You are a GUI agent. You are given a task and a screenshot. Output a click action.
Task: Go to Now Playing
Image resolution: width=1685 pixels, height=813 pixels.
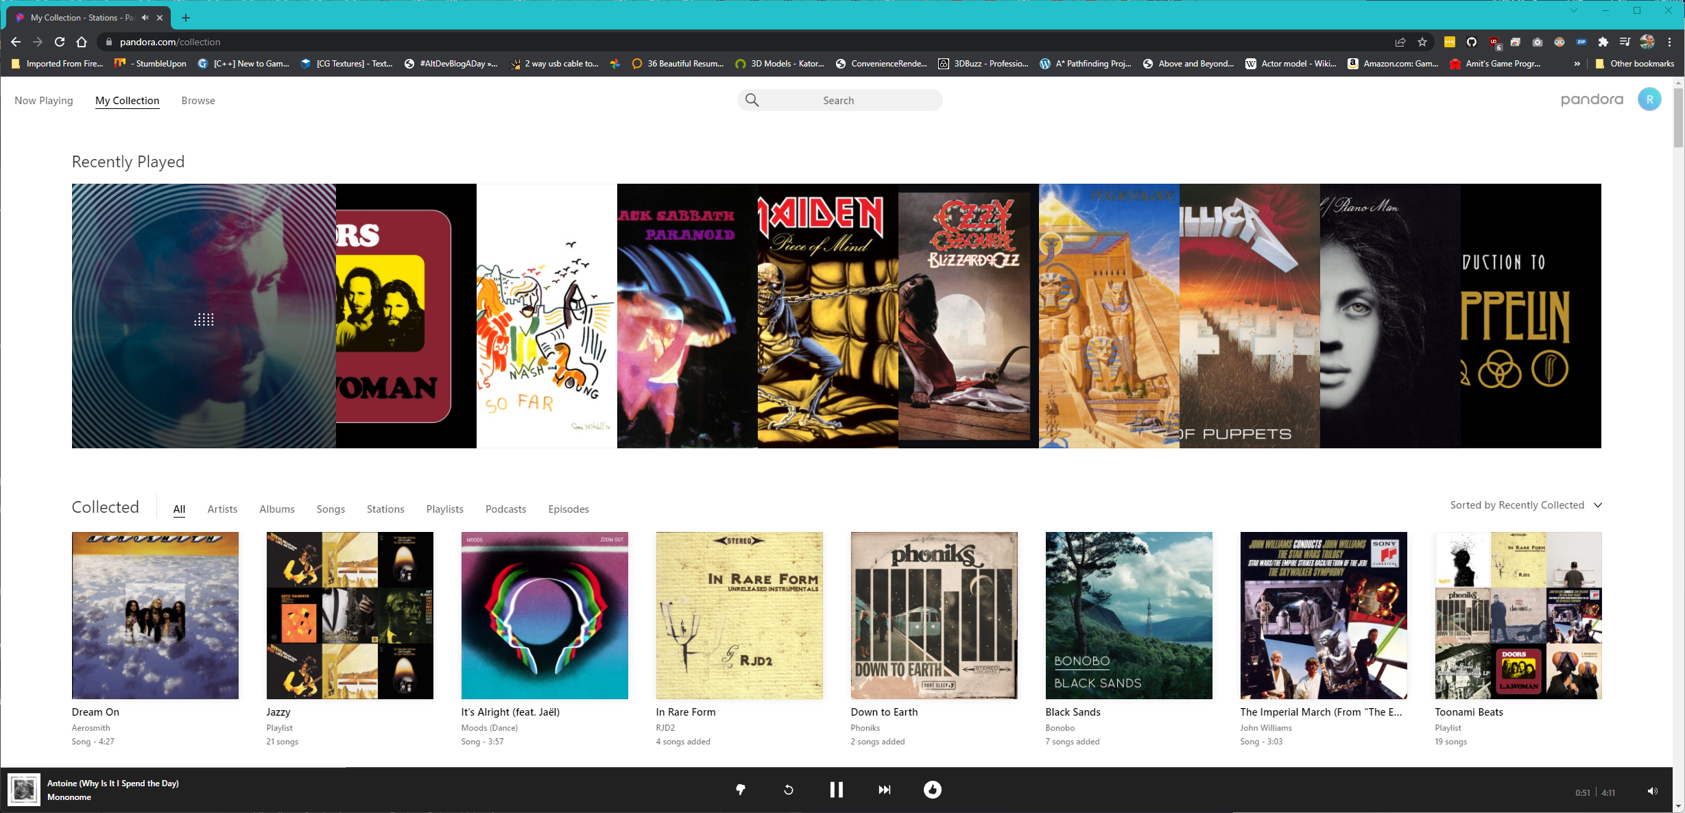tap(44, 101)
